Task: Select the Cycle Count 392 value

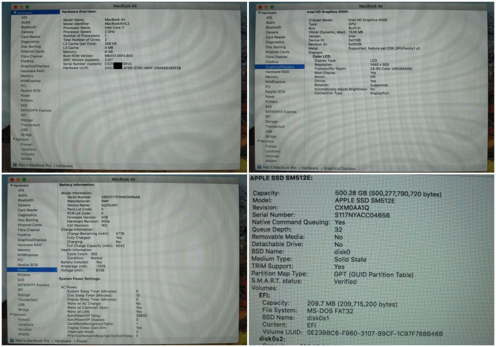Action: 94,254
